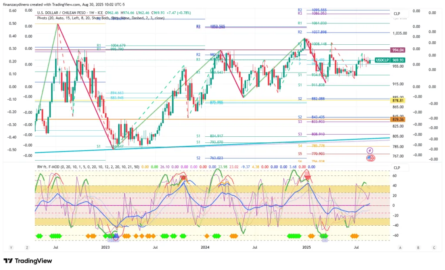The width and height of the screenshot is (445, 270).
Task: Click the purple lightning bolt event icon
Action: point(370,150)
